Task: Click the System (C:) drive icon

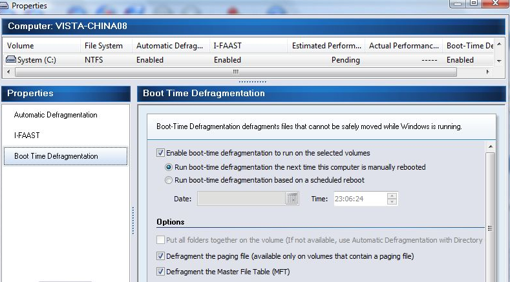Action: [11, 59]
